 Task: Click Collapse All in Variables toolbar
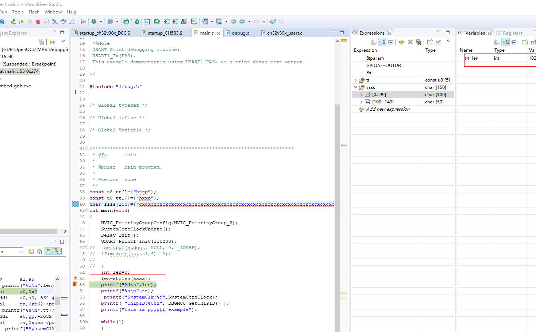click(x=514, y=42)
